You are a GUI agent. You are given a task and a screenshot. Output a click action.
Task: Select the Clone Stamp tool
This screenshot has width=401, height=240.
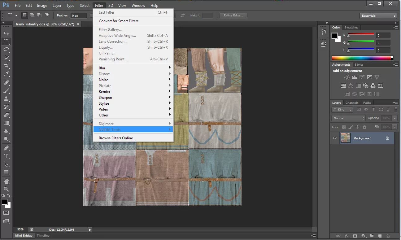(x=6, y=99)
